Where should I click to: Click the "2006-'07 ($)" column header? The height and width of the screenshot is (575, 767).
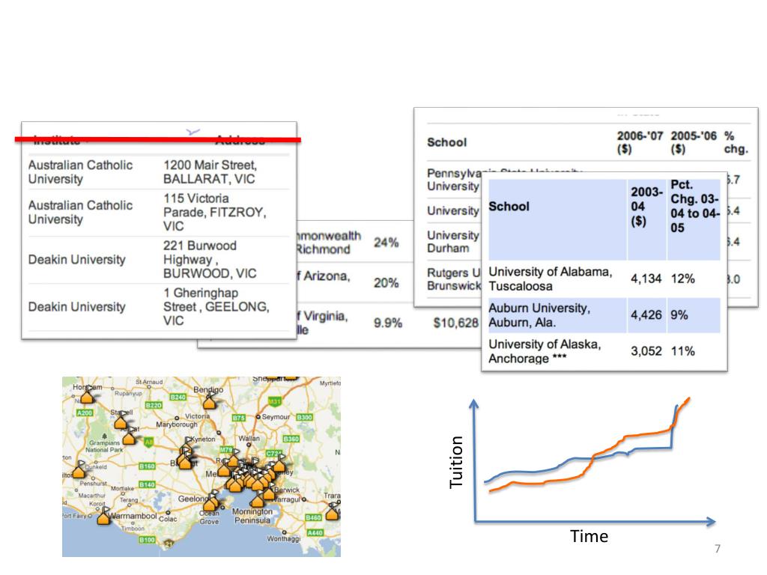(640, 142)
